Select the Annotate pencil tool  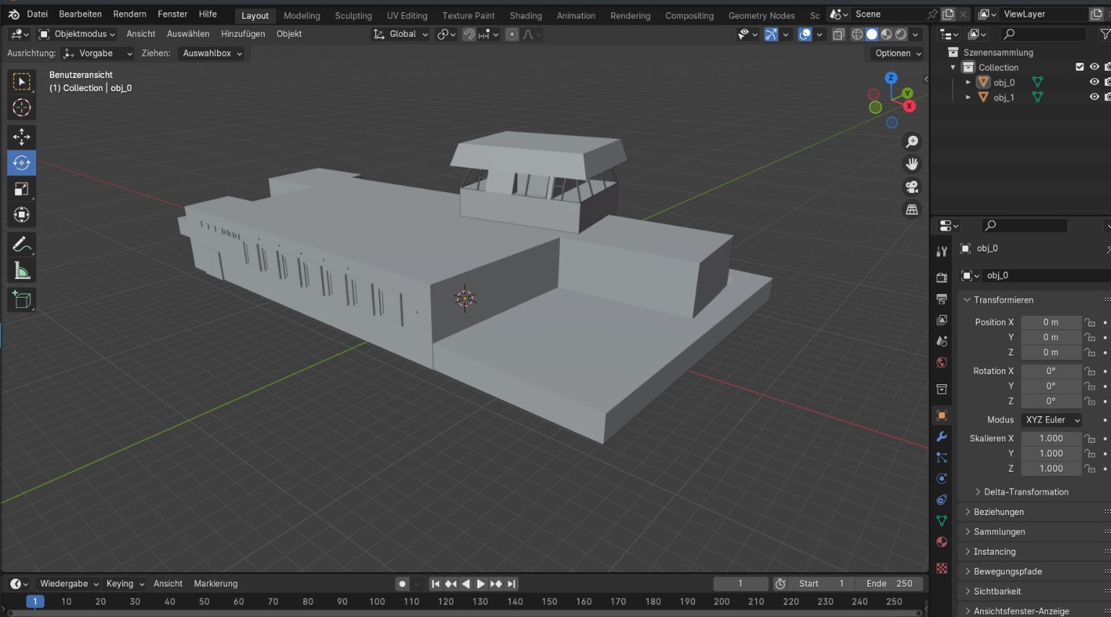(22, 245)
